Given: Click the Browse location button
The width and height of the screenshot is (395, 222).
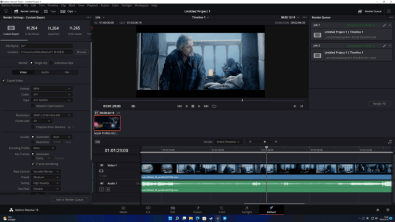Looking at the screenshot, I should pyautogui.click(x=81, y=52).
